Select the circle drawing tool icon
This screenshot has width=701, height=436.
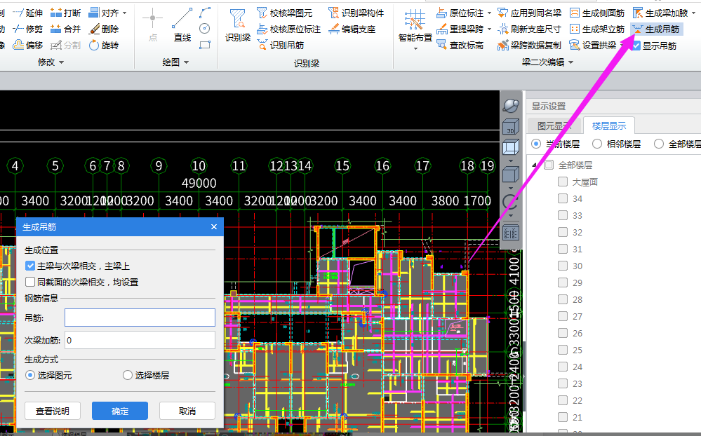click(204, 29)
